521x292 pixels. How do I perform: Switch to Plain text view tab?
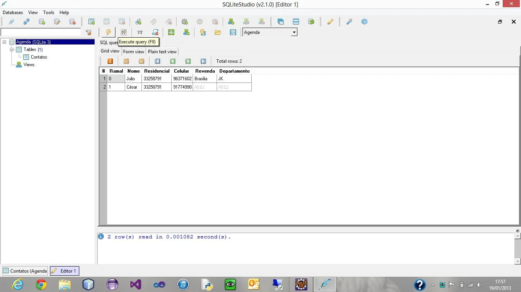coord(162,52)
